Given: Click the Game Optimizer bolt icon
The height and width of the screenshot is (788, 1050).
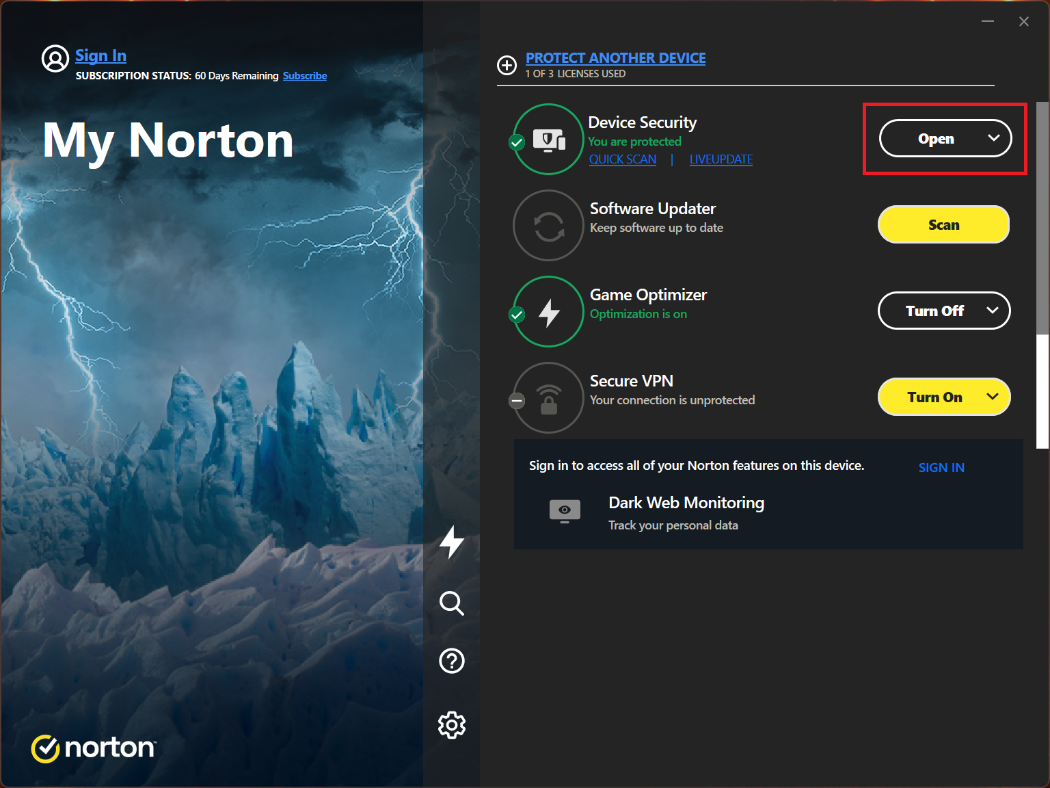Looking at the screenshot, I should pos(549,312).
